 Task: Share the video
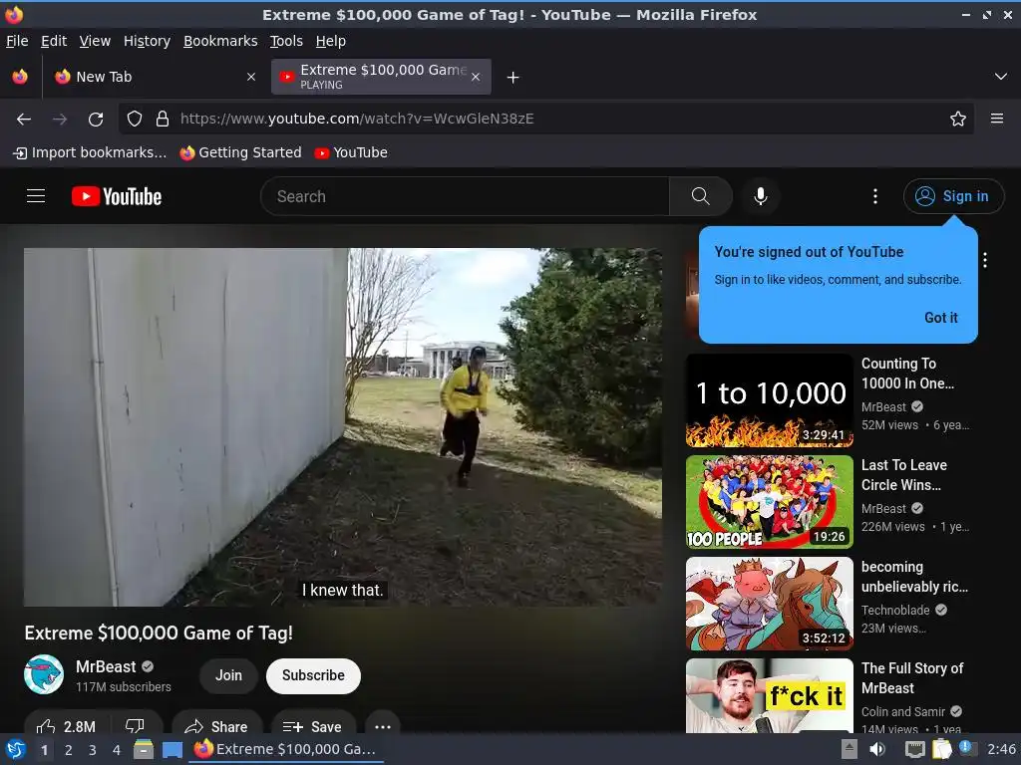point(216,726)
